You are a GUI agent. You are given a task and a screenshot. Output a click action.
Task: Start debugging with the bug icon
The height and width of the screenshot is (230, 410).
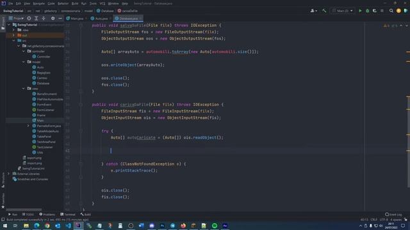pyautogui.click(x=367, y=11)
